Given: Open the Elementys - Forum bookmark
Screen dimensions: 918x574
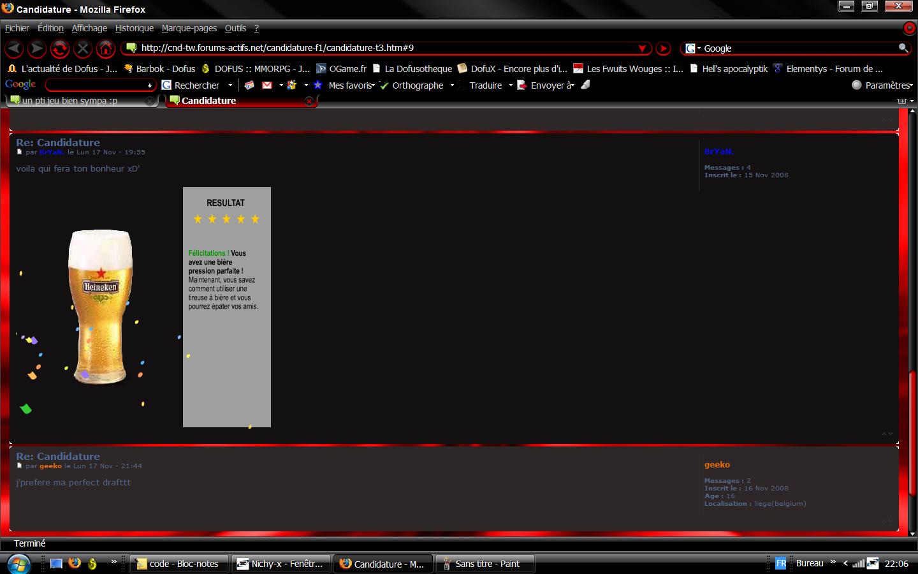Looking at the screenshot, I should [828, 69].
